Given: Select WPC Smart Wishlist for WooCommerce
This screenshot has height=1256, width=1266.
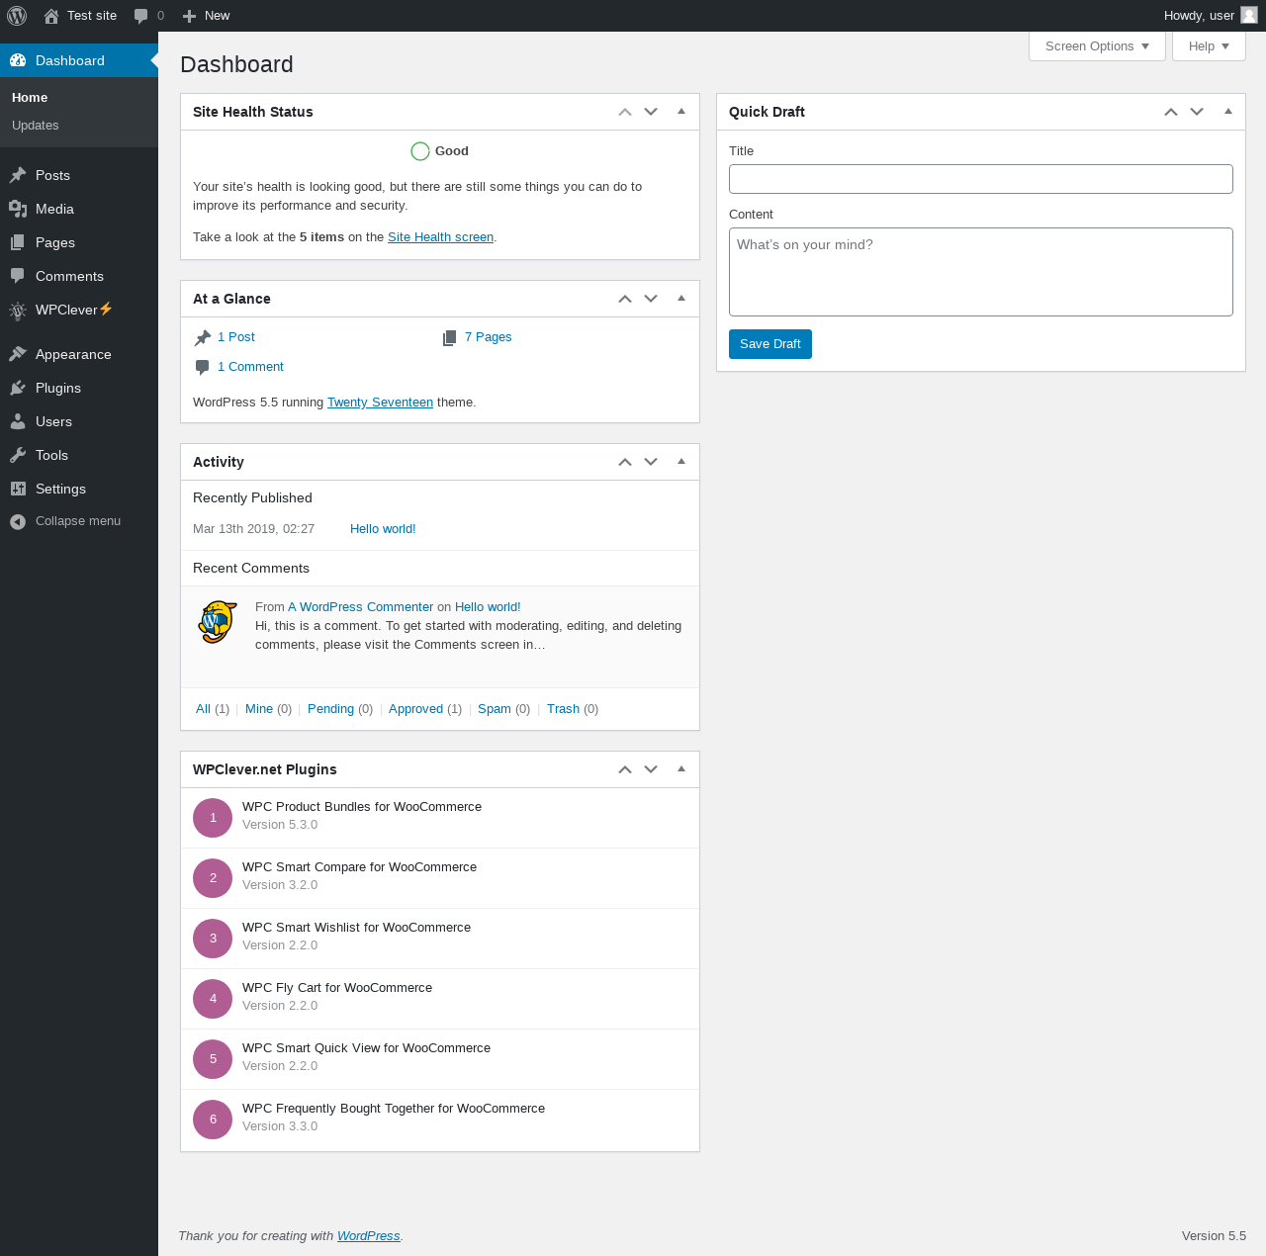Looking at the screenshot, I should (x=356, y=928).
